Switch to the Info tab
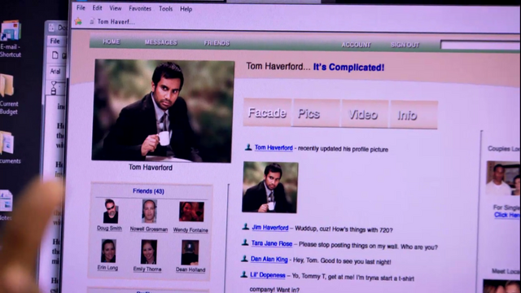The height and width of the screenshot is (293, 521). [414, 115]
